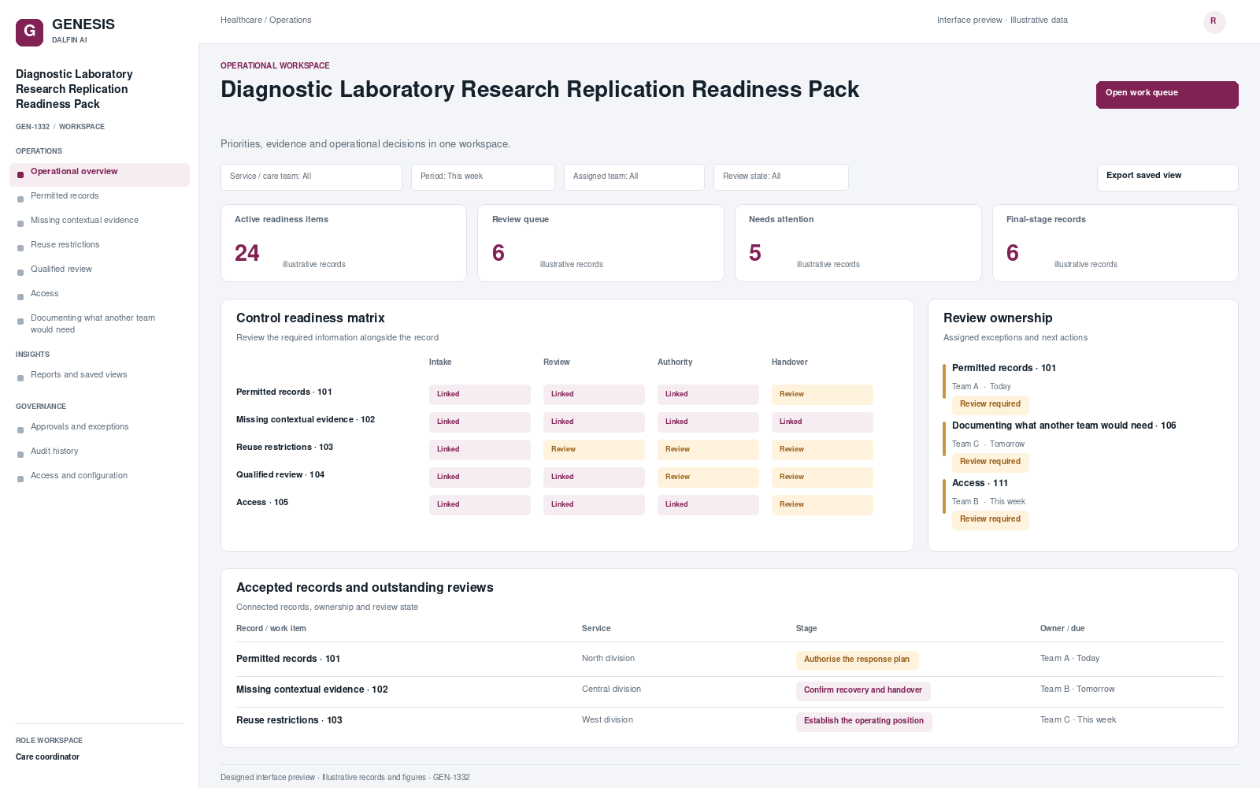Open the Period: This week filter
This screenshot has width=1260, height=788.
[483, 177]
